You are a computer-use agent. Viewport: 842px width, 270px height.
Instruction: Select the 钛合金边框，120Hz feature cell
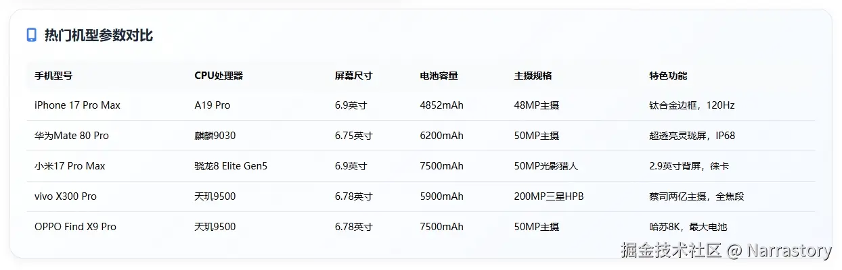tap(691, 105)
